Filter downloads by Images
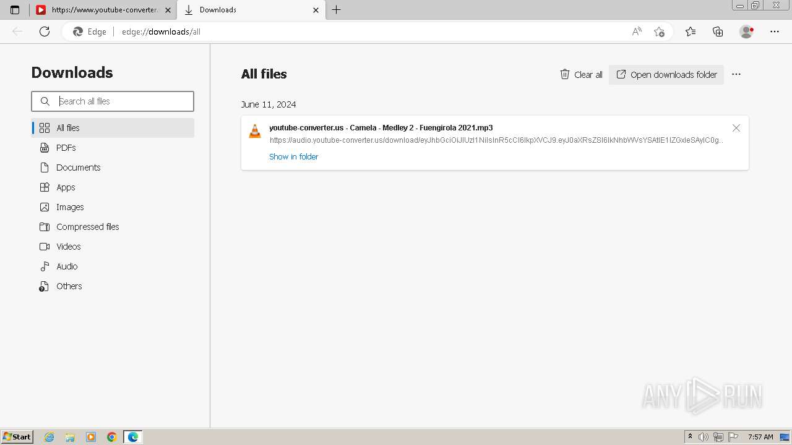This screenshot has width=792, height=445. pos(113,207)
